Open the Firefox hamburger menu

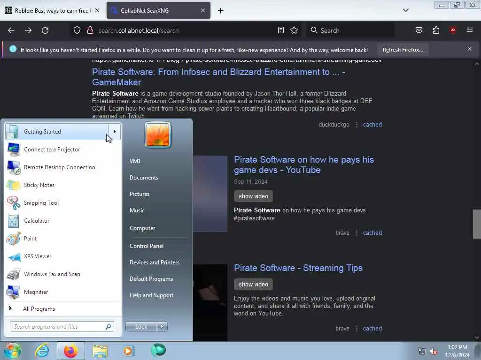tap(470, 30)
